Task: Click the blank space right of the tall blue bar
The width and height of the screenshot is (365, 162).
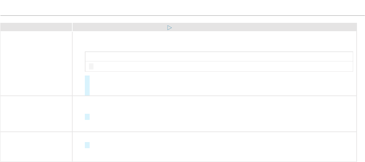Action: point(223,85)
